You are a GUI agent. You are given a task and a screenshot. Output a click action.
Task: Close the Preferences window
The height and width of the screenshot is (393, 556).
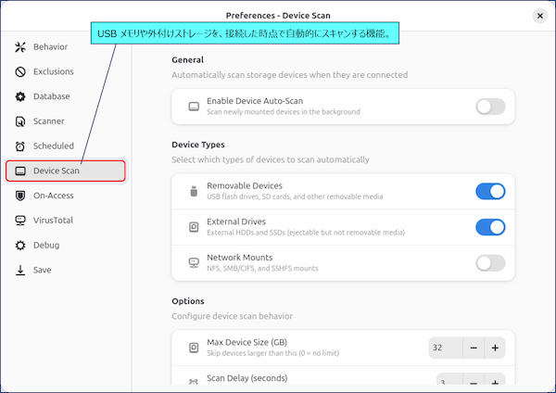539,16
